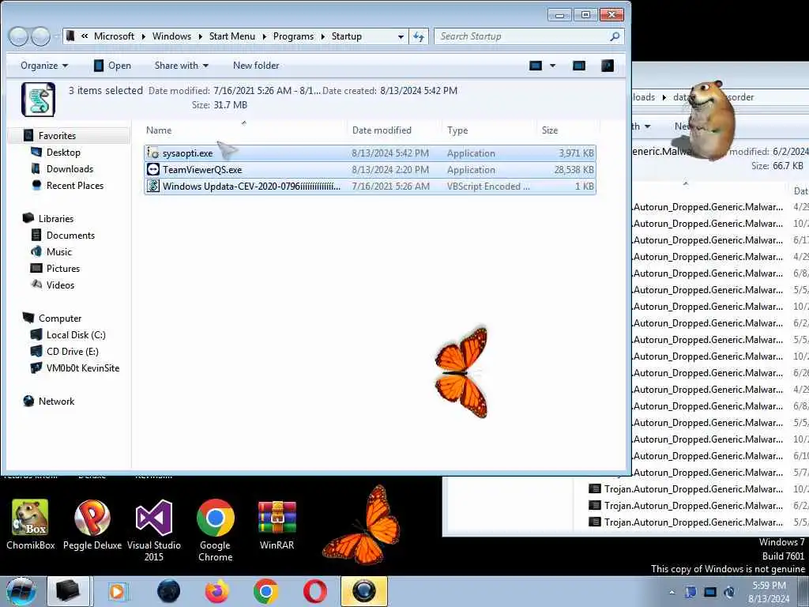The width and height of the screenshot is (809, 607).
Task: Select the Windows Updata VBScript file icon
Action: [152, 186]
